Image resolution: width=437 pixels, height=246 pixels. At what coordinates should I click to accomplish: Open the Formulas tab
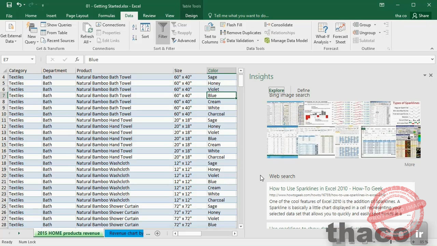[x=107, y=16]
